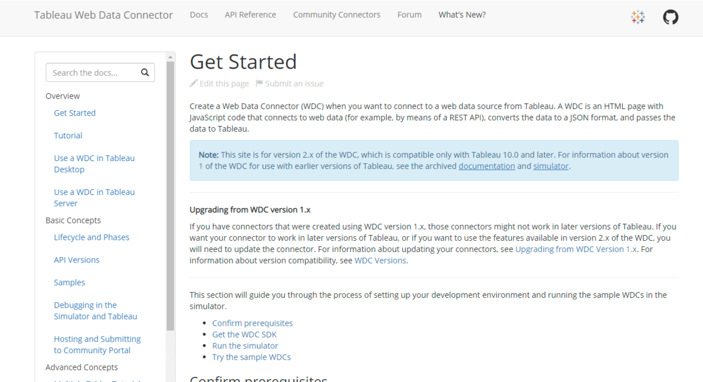Click the sidebar scrollbar up arrow
Viewport: 703px width, 382px height.
(x=170, y=57)
